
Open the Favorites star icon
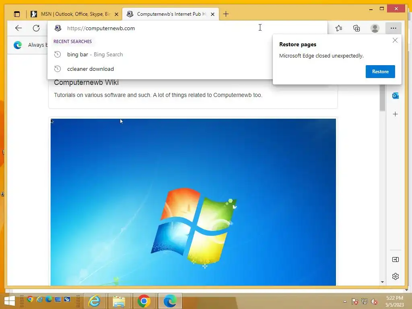(x=339, y=28)
